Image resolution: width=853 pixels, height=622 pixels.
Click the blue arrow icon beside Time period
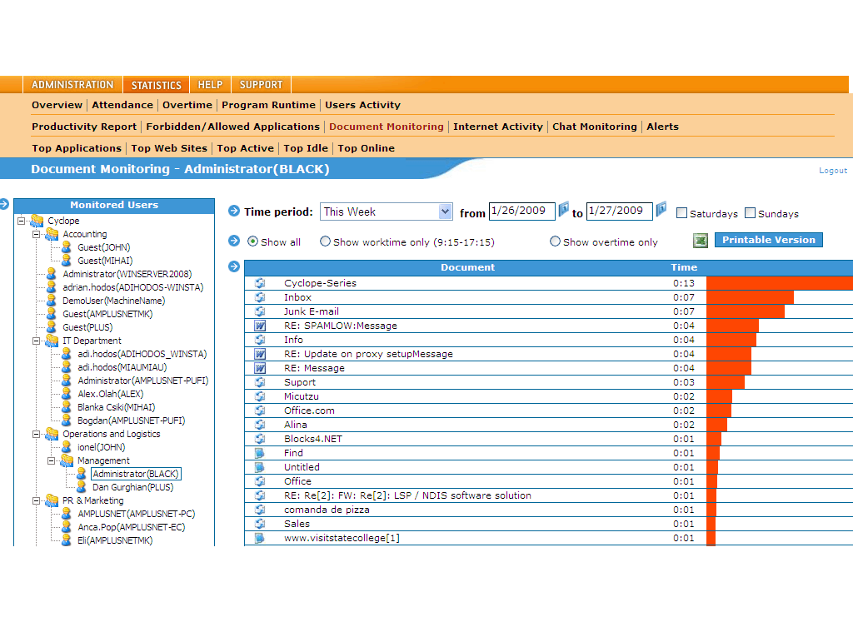pyautogui.click(x=234, y=211)
